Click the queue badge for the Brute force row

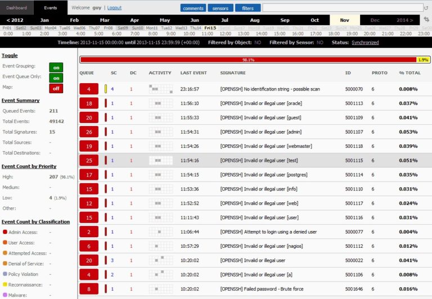coord(89,289)
